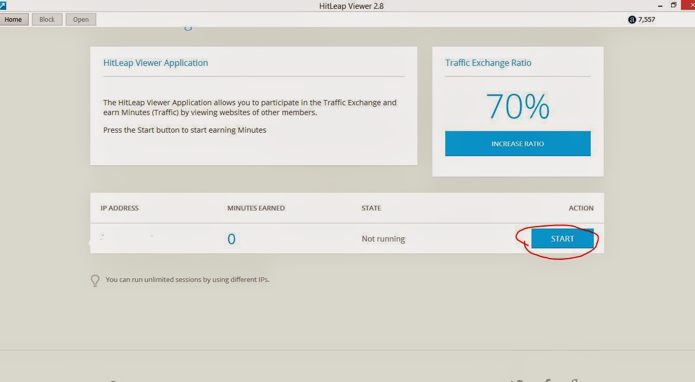The height and width of the screenshot is (382, 695).
Task: Click the unlimited sessions tip text
Action: click(x=187, y=279)
